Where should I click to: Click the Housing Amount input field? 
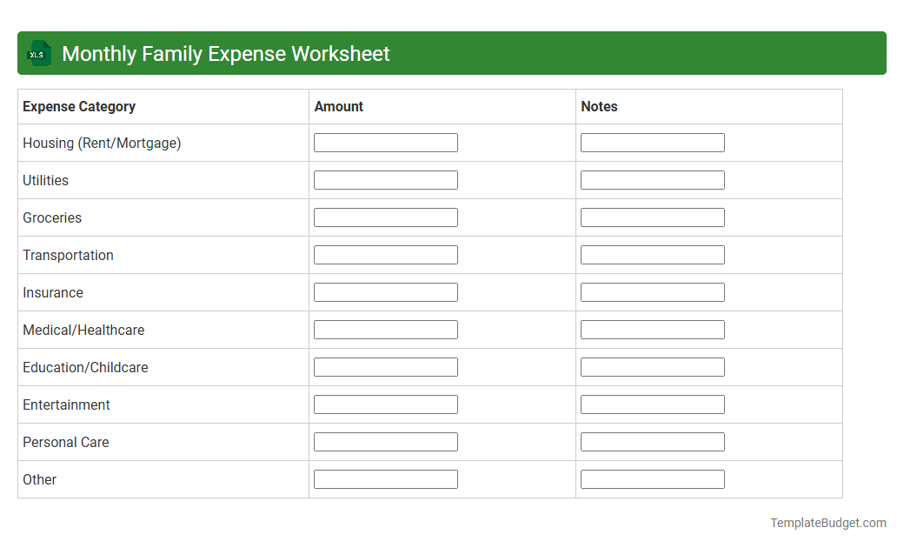click(385, 142)
